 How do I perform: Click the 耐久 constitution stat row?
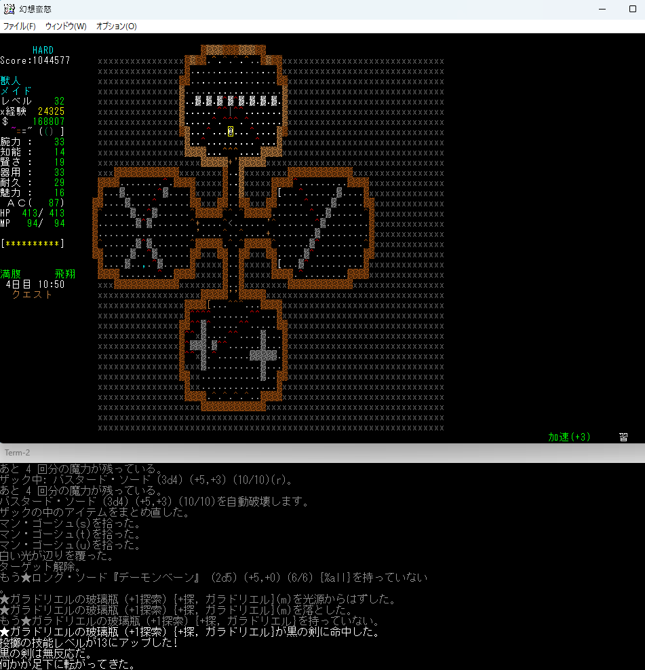[x=33, y=183]
